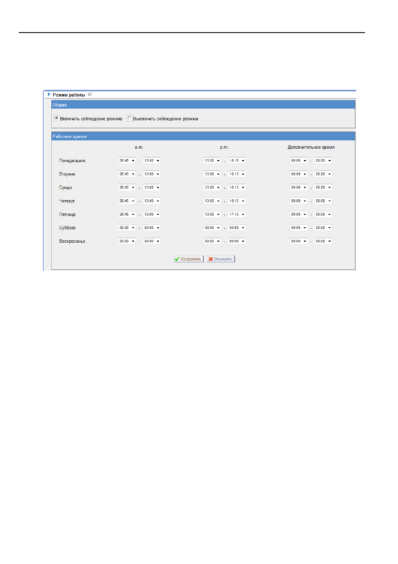Open Понедельник additional time start dropdown

pyautogui.click(x=299, y=161)
